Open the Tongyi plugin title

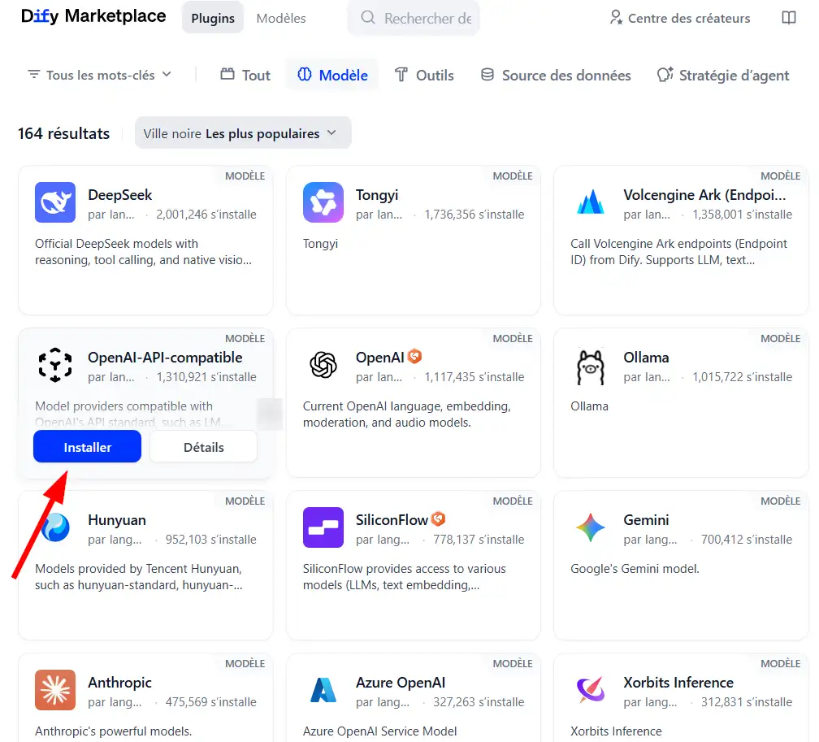click(377, 195)
